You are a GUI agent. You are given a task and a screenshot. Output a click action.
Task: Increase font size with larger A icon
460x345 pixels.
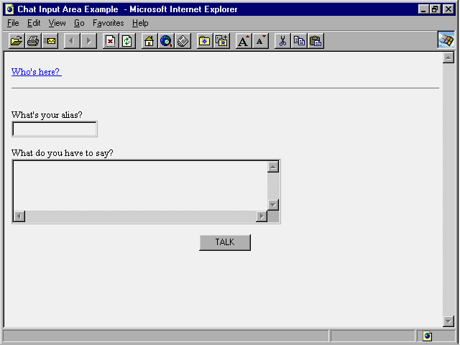pos(244,41)
